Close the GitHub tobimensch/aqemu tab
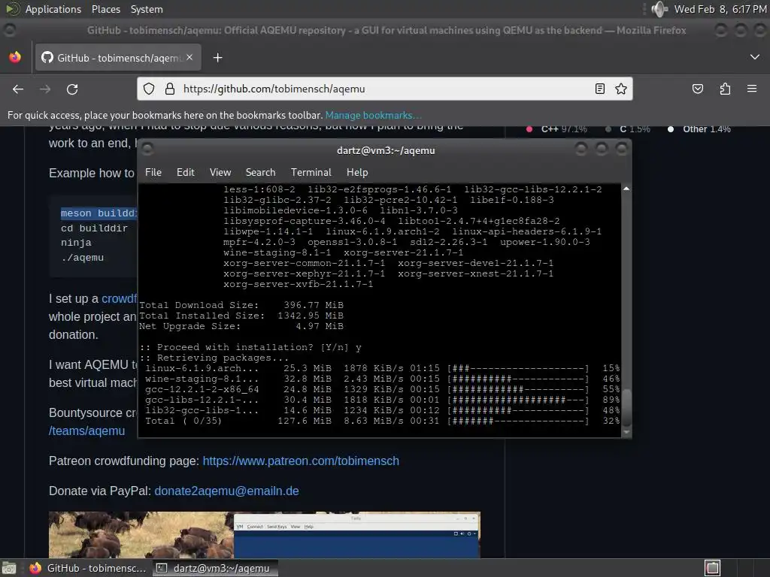 189,57
